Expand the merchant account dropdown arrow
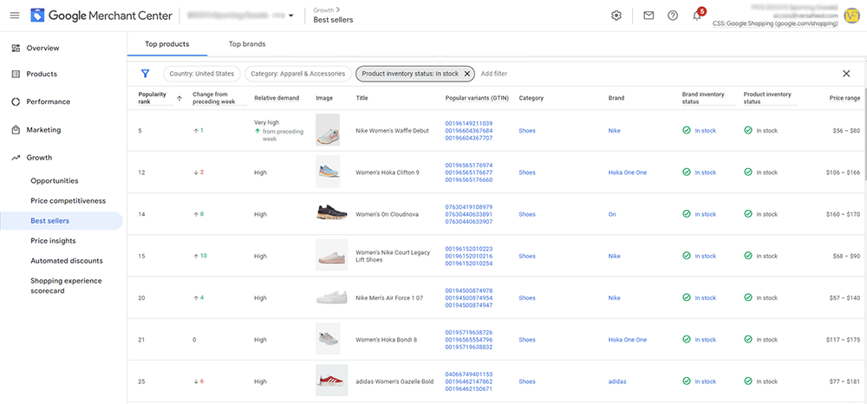The width and height of the screenshot is (867, 404). tap(291, 16)
